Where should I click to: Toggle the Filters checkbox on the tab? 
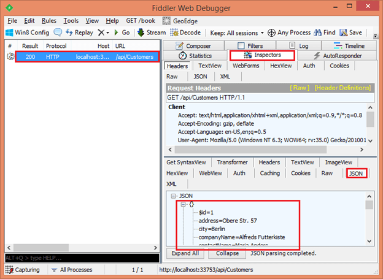(x=241, y=45)
